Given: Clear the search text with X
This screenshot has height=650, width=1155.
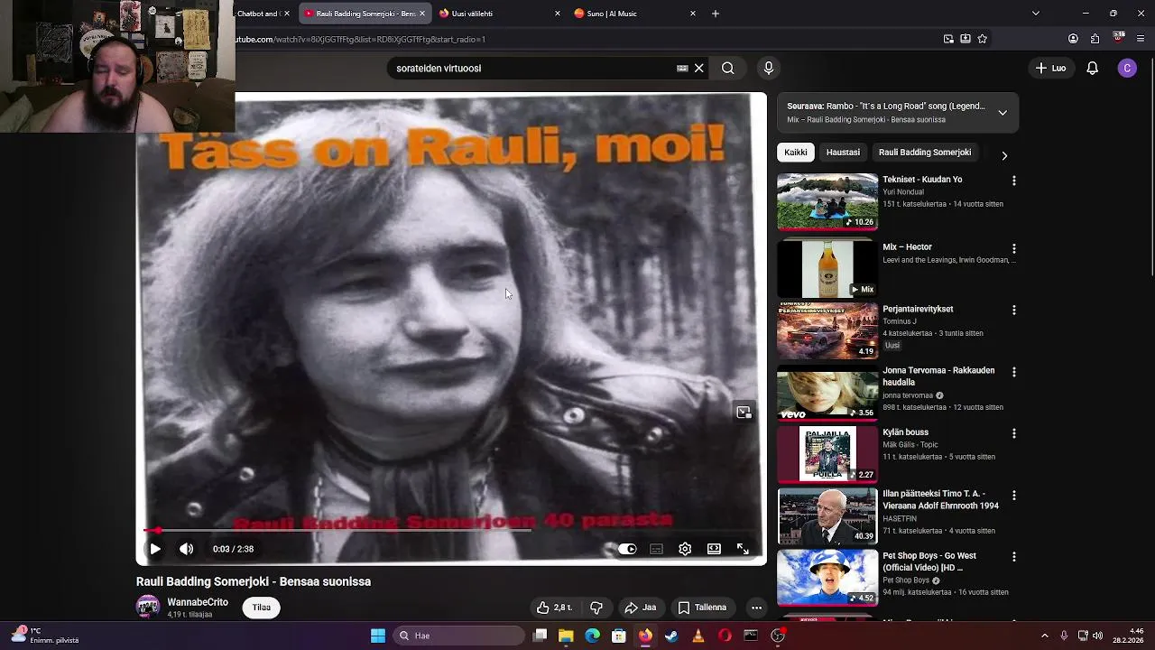Looking at the screenshot, I should click(698, 68).
